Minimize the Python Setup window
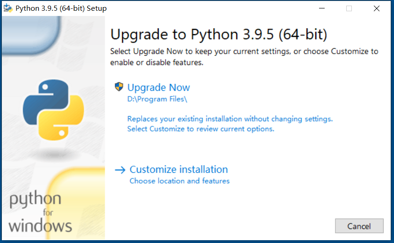Viewport: 394px width, 243px height. tap(322, 8)
